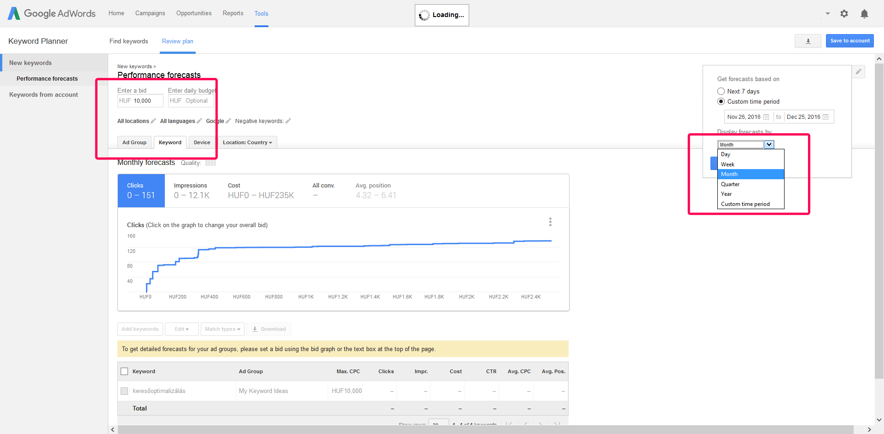Open the Location: Country dropdown

tap(247, 142)
